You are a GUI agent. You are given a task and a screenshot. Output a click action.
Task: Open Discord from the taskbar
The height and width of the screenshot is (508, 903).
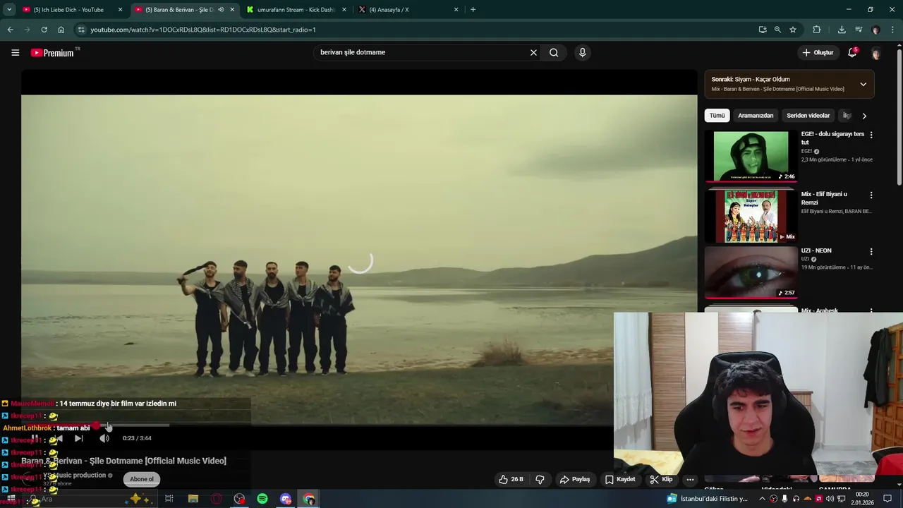(286, 499)
